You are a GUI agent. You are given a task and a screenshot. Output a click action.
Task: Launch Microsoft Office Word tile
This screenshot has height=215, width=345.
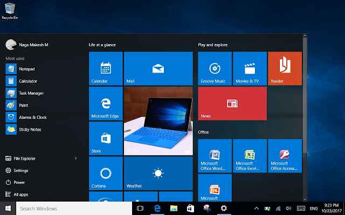215,156
